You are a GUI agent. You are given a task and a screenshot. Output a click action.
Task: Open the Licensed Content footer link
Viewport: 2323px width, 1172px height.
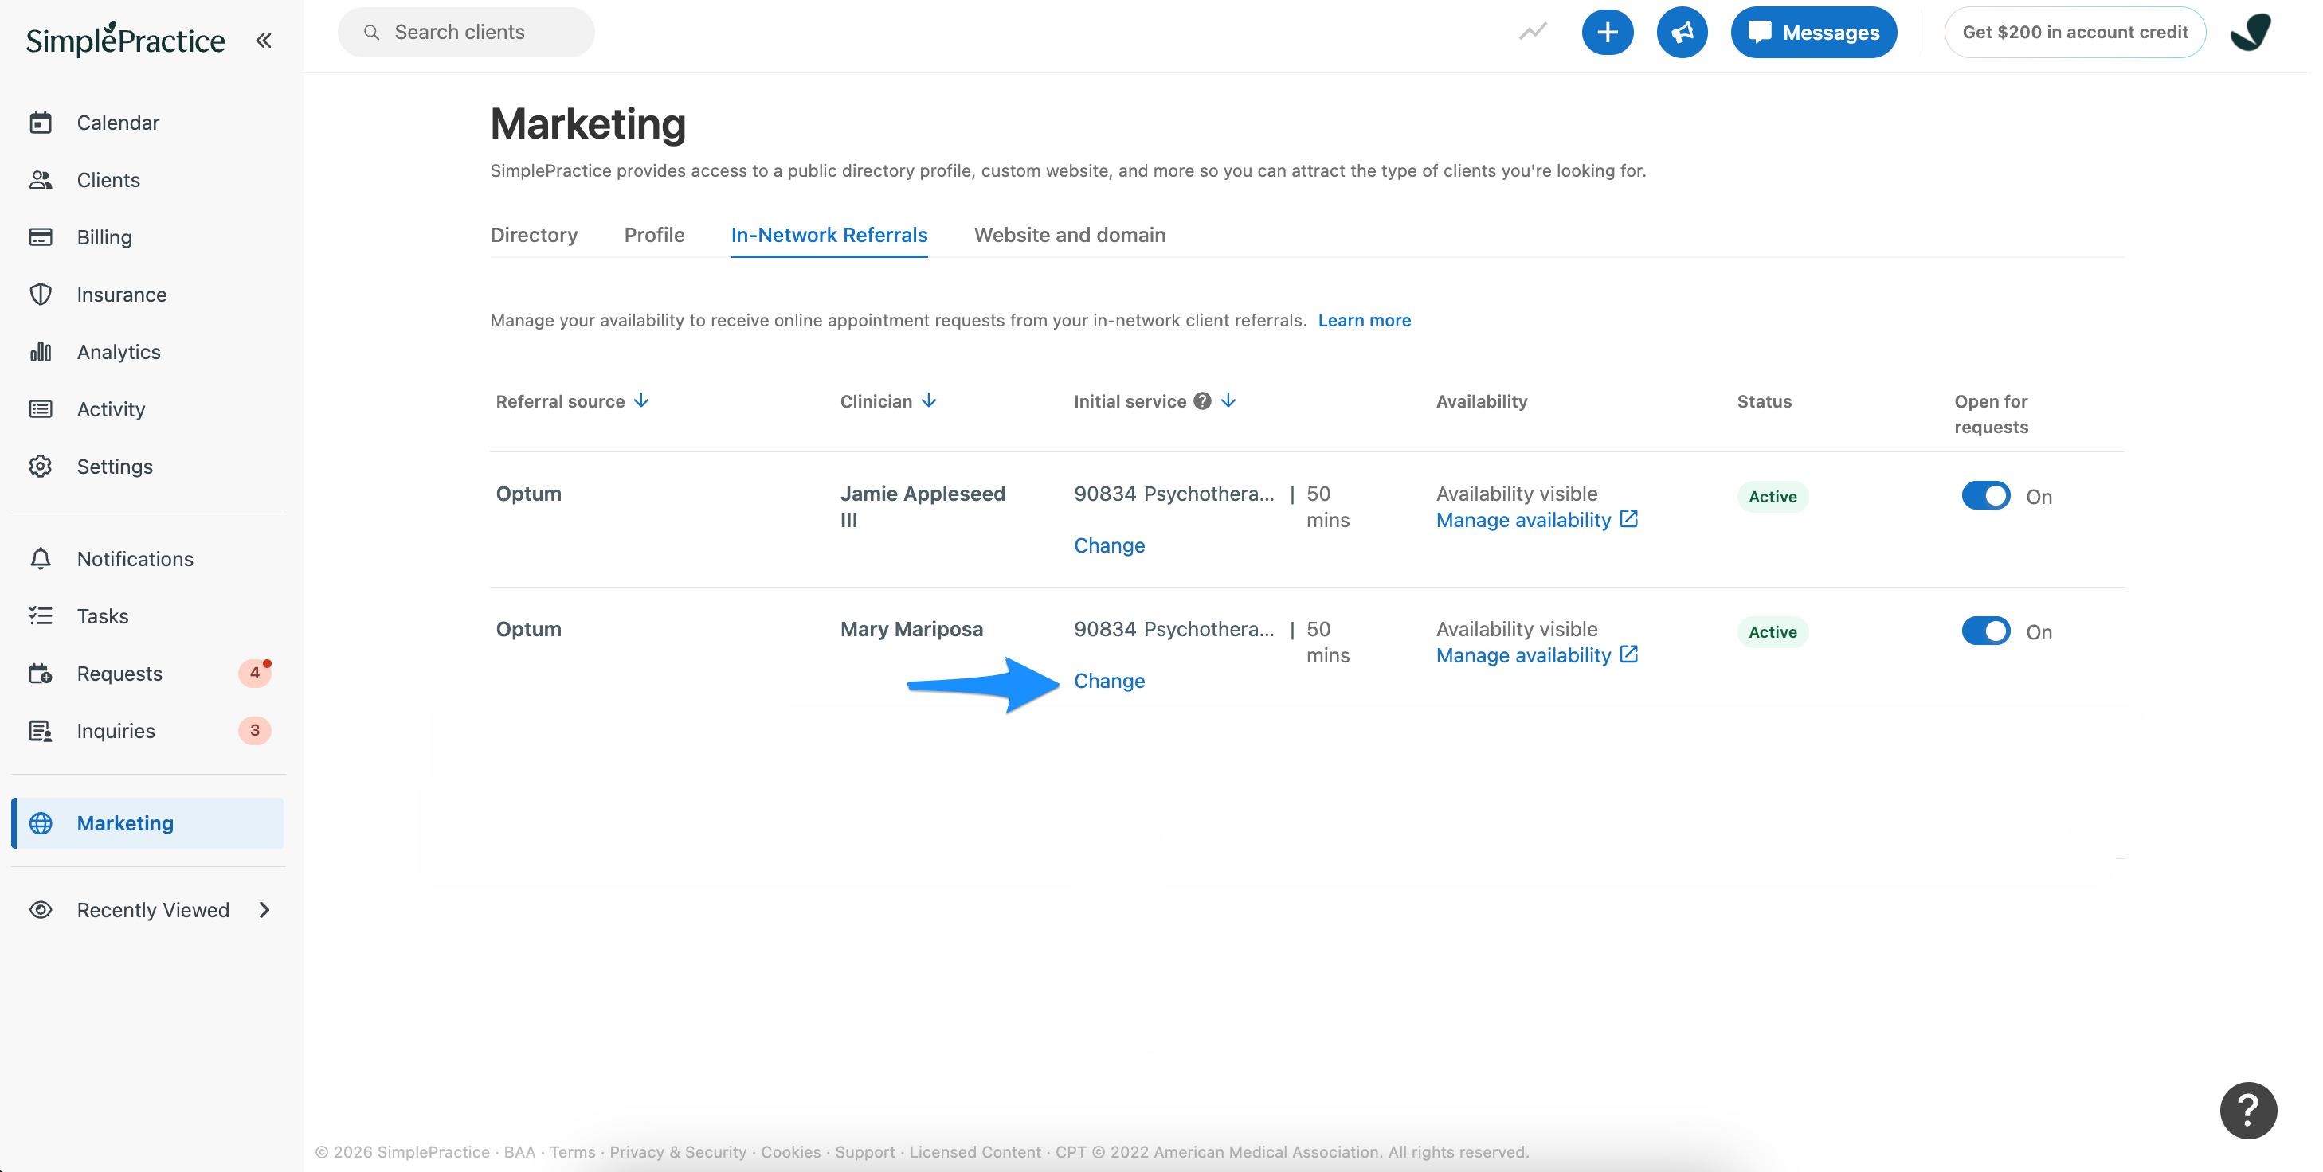[975, 1152]
